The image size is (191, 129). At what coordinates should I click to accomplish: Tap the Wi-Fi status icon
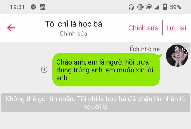tap(149, 7)
